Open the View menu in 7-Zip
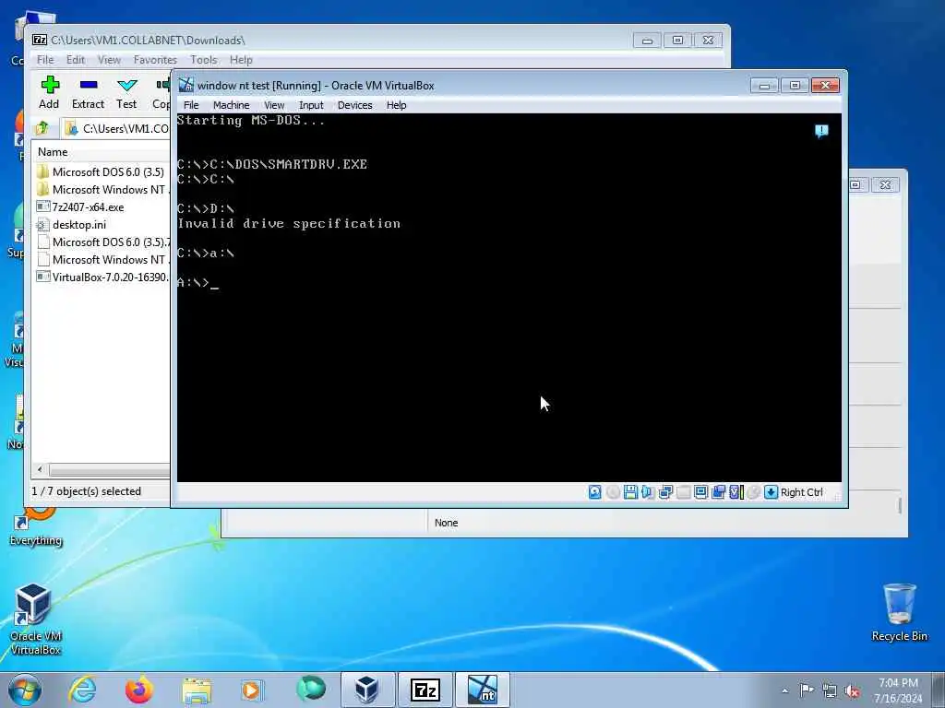 tap(109, 60)
